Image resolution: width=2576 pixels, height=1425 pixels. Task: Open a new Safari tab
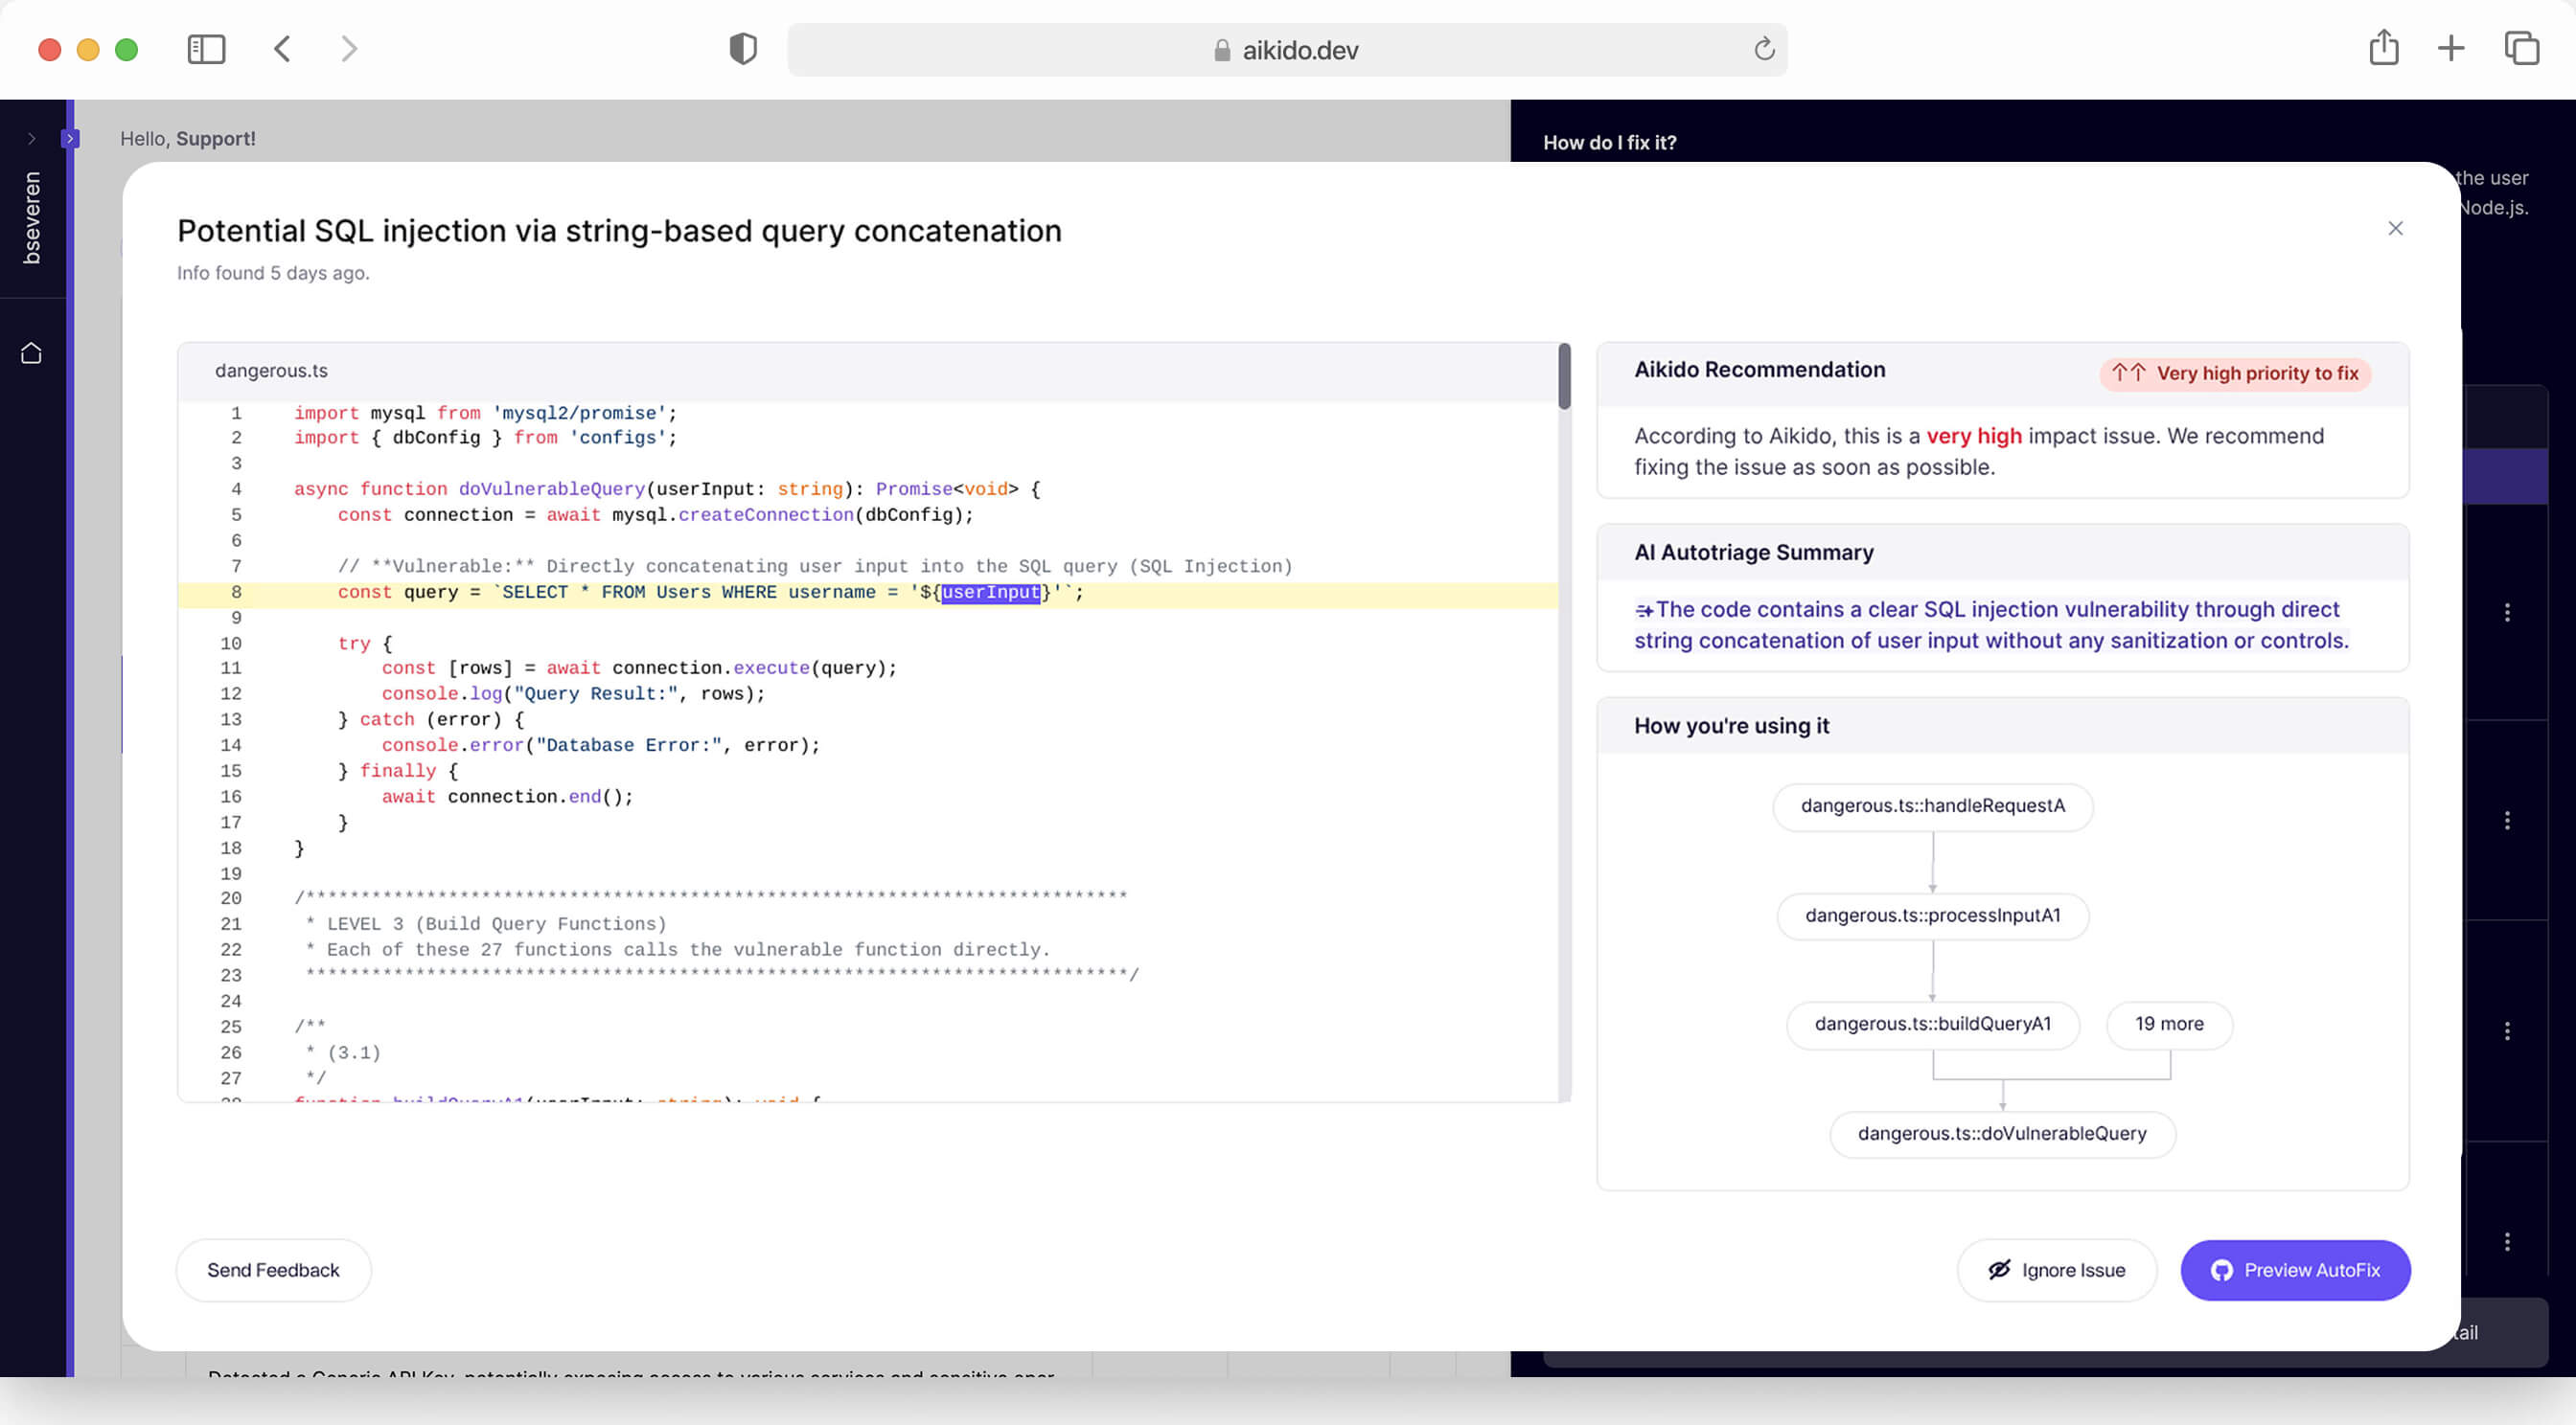pyautogui.click(x=2450, y=48)
